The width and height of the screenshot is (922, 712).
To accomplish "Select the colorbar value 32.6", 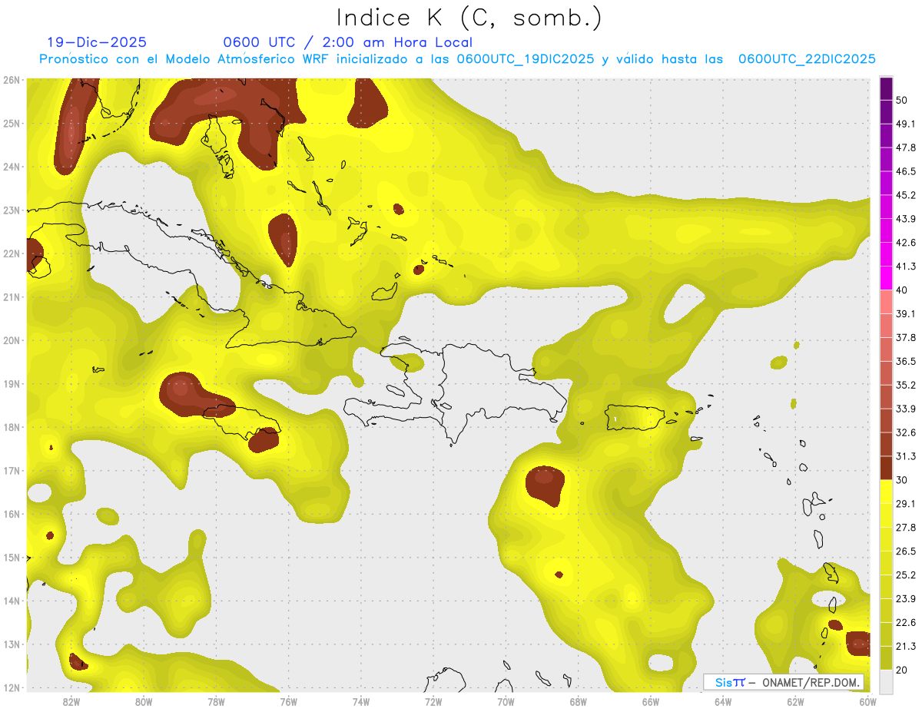I will pos(907,432).
